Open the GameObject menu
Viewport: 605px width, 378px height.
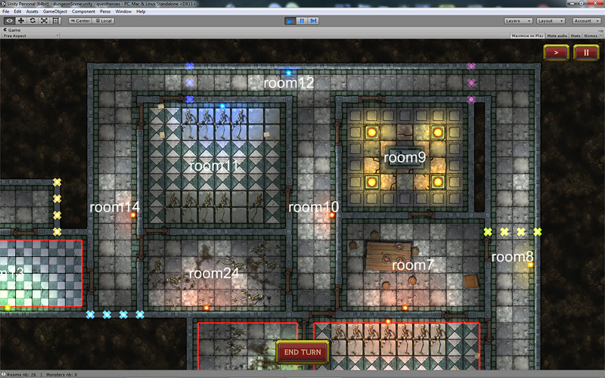(x=54, y=12)
